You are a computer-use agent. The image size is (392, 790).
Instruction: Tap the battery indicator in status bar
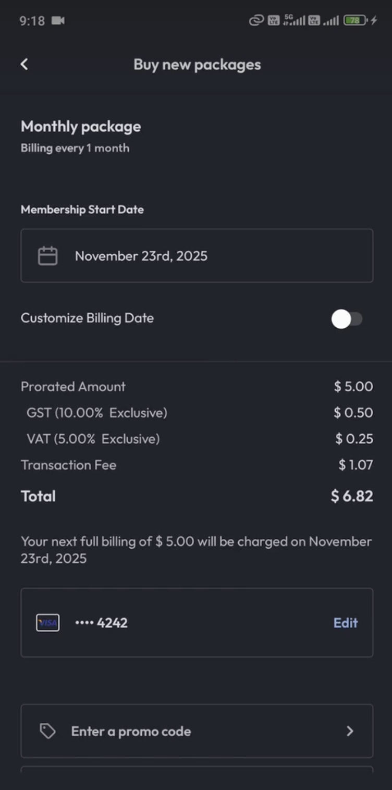[x=356, y=21]
